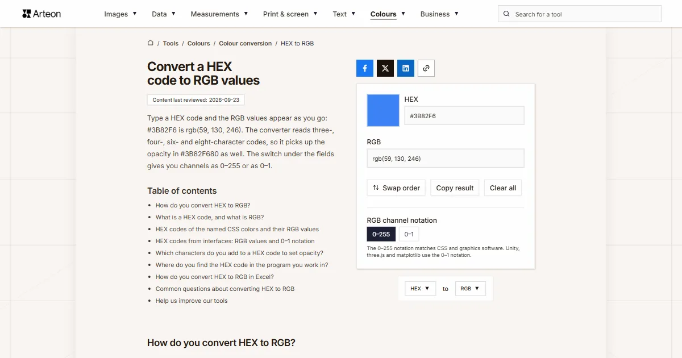Jump to set opacity characters section
The height and width of the screenshot is (358, 682).
239,253
